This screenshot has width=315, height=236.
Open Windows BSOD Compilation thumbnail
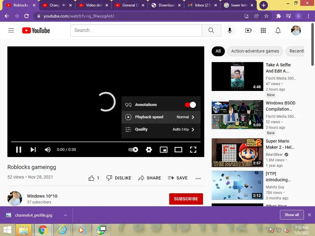click(x=237, y=115)
